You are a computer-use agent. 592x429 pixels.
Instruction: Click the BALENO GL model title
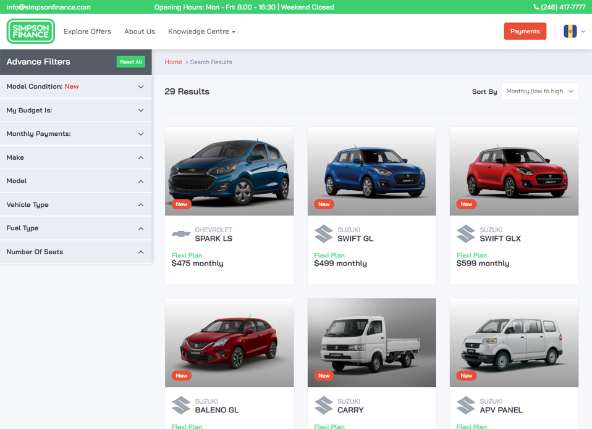click(217, 410)
